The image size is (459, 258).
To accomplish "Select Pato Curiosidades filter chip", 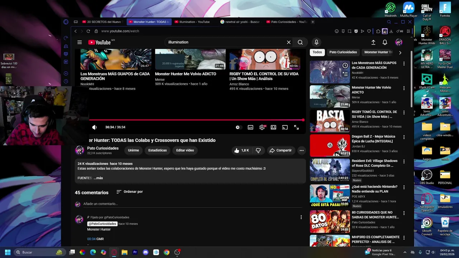I will tap(343, 52).
